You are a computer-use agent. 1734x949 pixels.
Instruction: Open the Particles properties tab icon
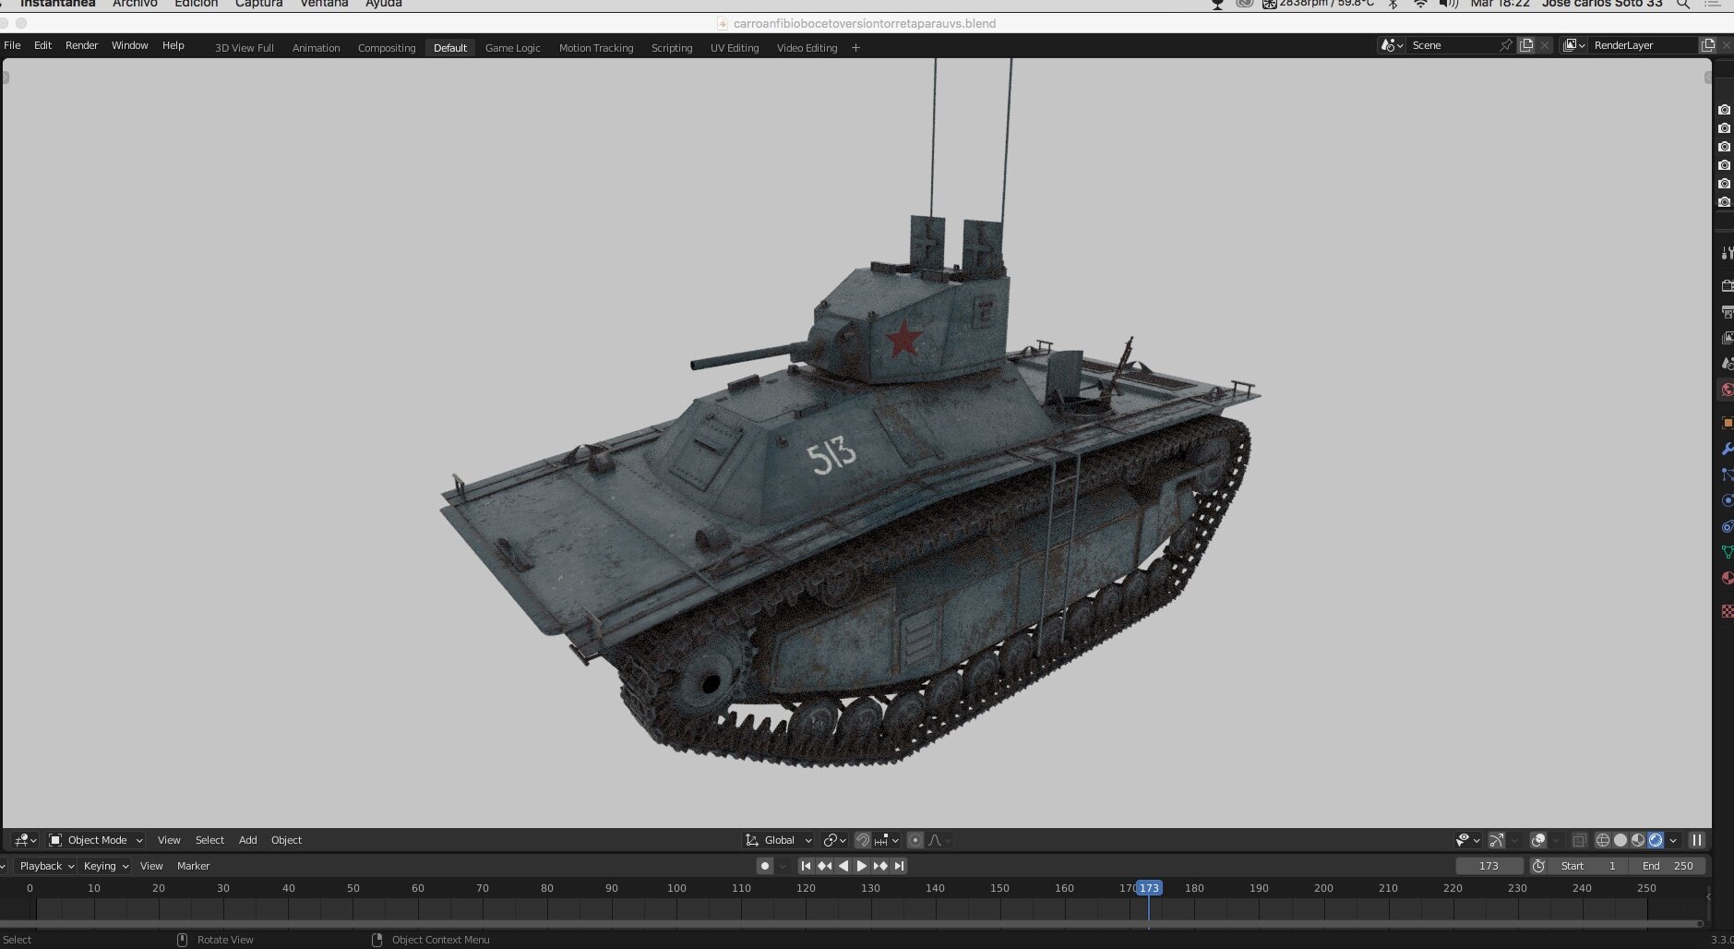[x=1727, y=474]
